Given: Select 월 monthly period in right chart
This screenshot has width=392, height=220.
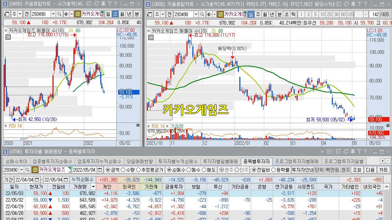Looking at the screenshot, I should point(265,14).
